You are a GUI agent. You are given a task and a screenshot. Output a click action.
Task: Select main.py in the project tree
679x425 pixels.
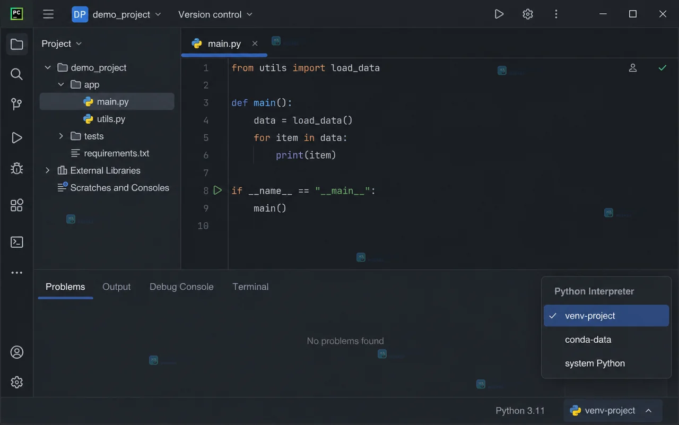[x=107, y=102]
